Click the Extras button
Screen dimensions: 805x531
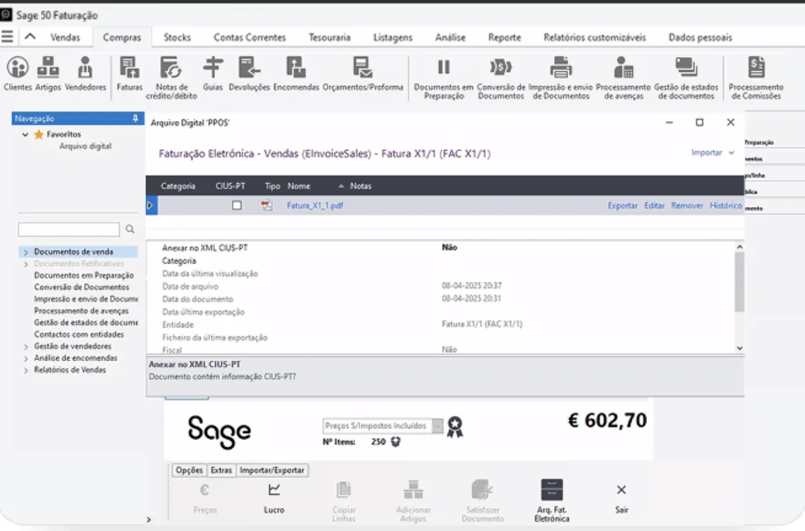[x=221, y=470]
